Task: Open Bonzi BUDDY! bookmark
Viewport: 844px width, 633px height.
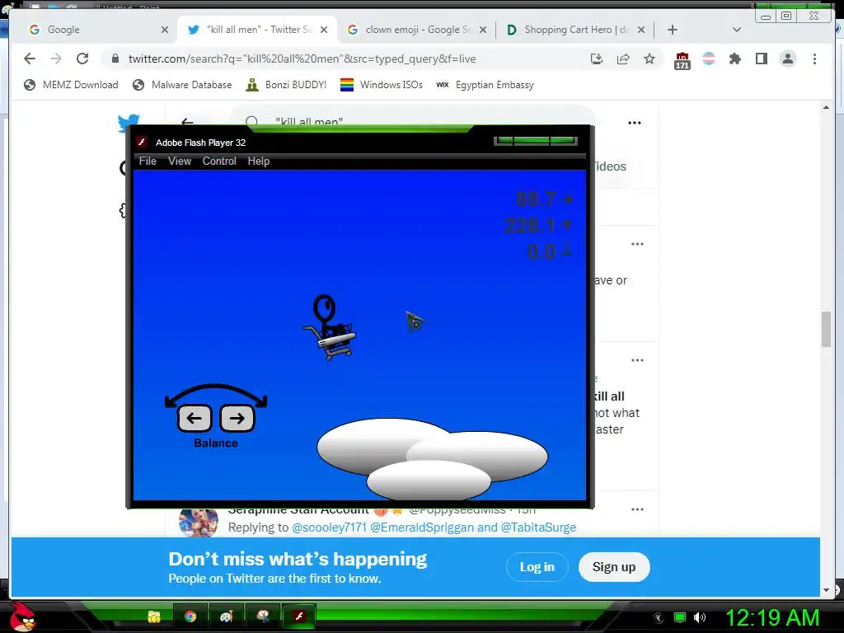Action: [x=286, y=85]
